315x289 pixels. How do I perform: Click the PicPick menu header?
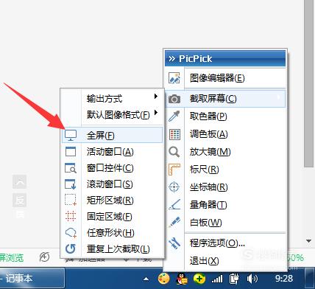225,58
